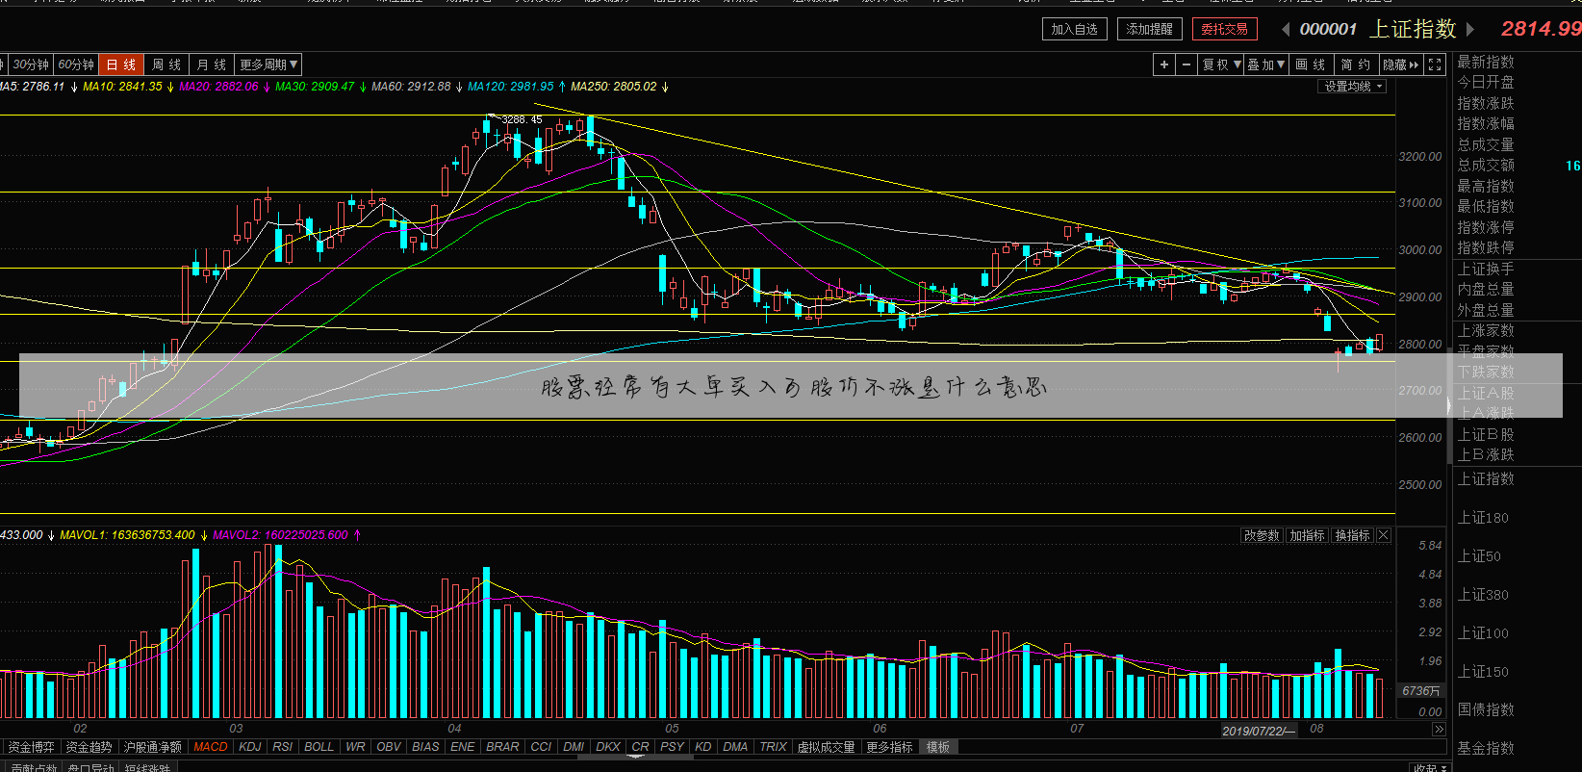Screen dimensions: 1582x772
Task: Switch to the WR indicator tab
Action: (355, 747)
